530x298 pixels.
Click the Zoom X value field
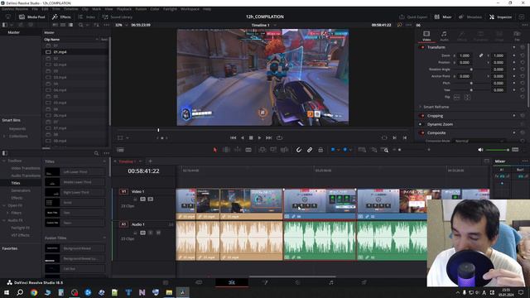point(465,55)
